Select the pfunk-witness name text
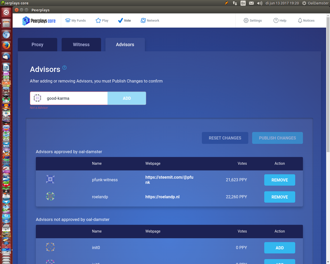 [x=105, y=180]
